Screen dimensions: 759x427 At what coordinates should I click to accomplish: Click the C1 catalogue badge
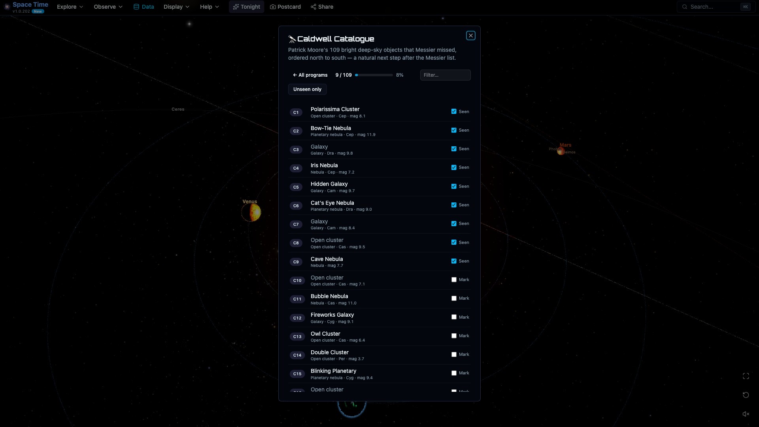tap(296, 112)
